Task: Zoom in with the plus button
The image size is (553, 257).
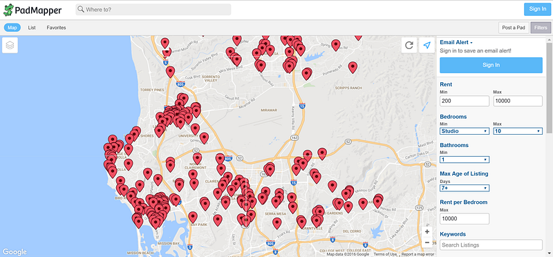Action: tap(427, 231)
